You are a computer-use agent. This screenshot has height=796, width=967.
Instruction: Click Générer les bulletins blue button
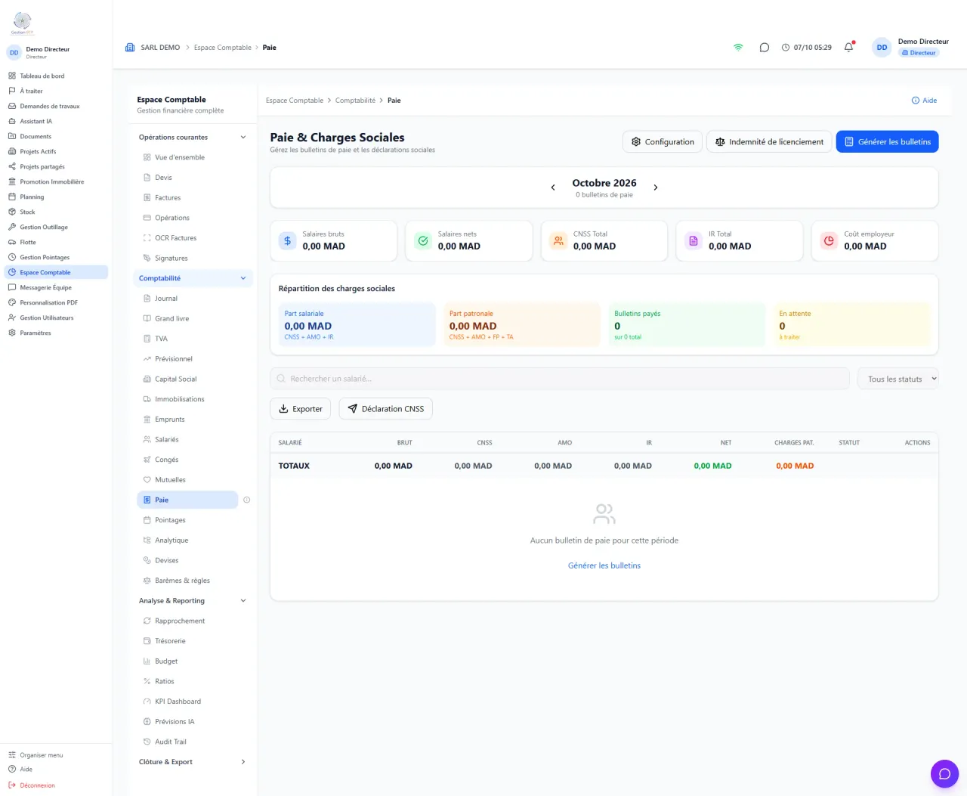click(887, 141)
